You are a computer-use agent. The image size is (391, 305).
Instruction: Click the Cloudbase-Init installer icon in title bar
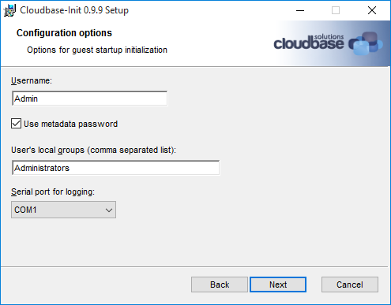pyautogui.click(x=9, y=10)
